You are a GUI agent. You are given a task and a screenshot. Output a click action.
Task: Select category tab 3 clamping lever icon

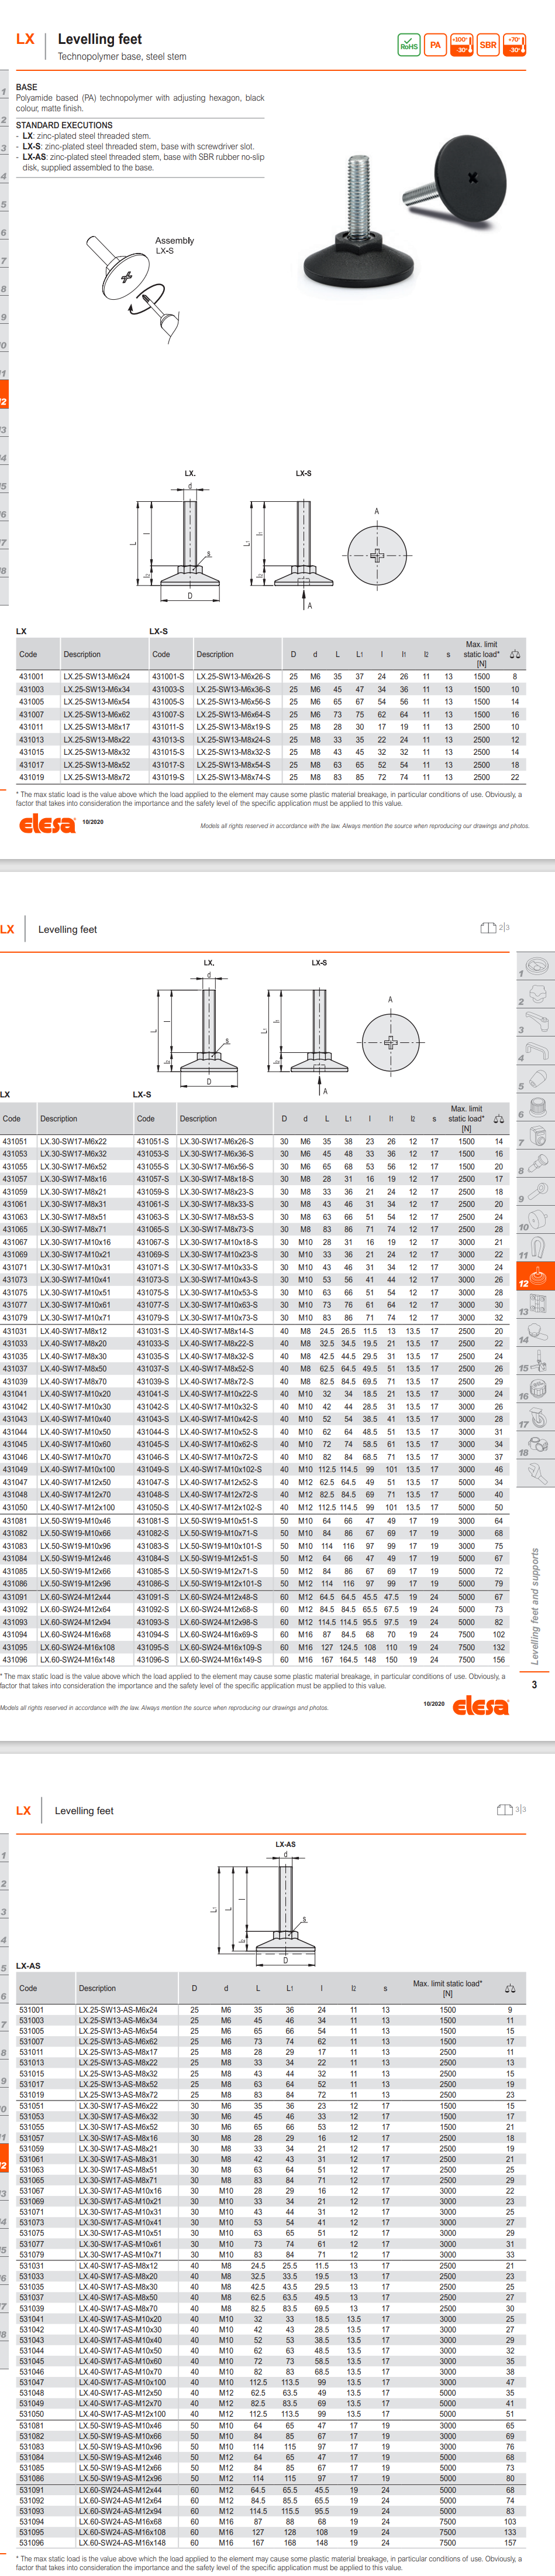[536, 1021]
